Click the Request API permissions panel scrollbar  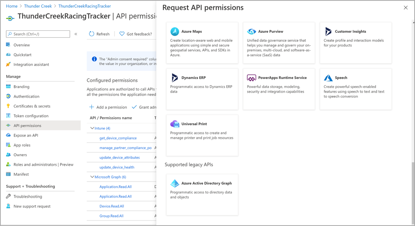pyautogui.click(x=413, y=193)
